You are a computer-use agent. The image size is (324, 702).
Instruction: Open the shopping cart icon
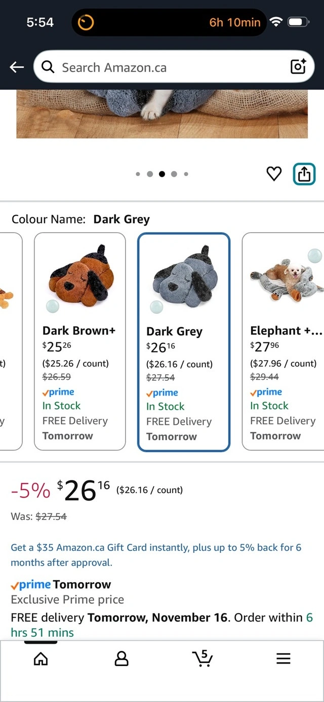[x=202, y=659]
